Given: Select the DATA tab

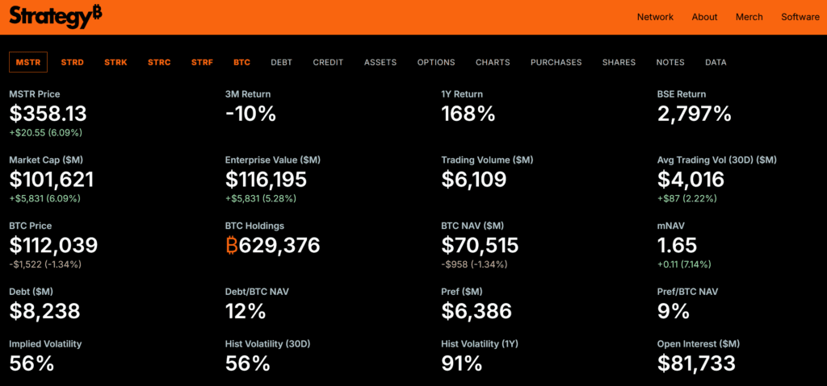Looking at the screenshot, I should pos(716,62).
